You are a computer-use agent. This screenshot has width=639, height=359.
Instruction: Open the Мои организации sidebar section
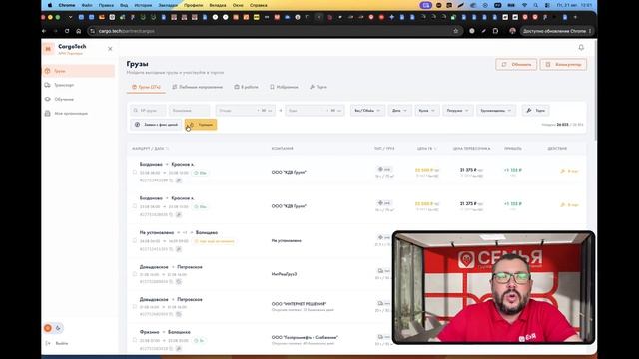[71, 113]
